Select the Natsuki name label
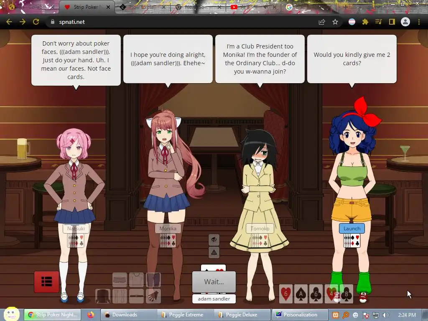The height and width of the screenshot is (321, 428). 76,229
